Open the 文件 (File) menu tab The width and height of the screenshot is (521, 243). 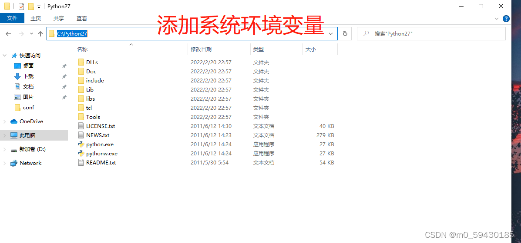pos(12,18)
